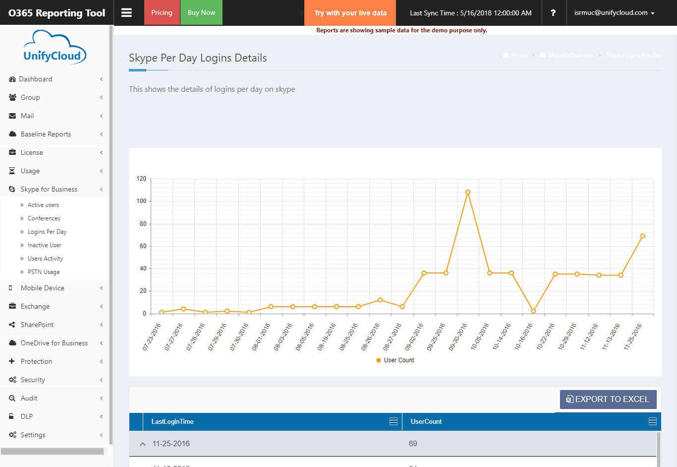Collapse the Skype for Business chevron
This screenshot has height=467, width=677.
click(101, 189)
